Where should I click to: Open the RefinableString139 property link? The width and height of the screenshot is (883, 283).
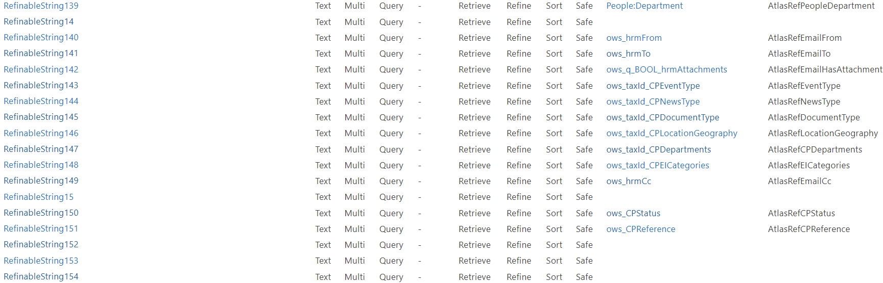(x=41, y=6)
